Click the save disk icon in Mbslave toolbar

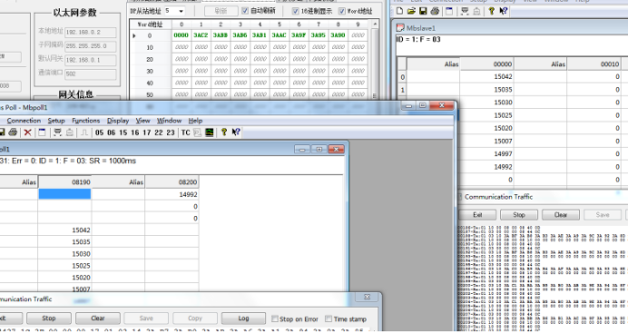(423, 11)
